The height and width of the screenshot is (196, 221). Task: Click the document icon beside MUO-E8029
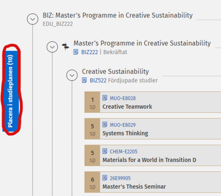click(x=105, y=125)
